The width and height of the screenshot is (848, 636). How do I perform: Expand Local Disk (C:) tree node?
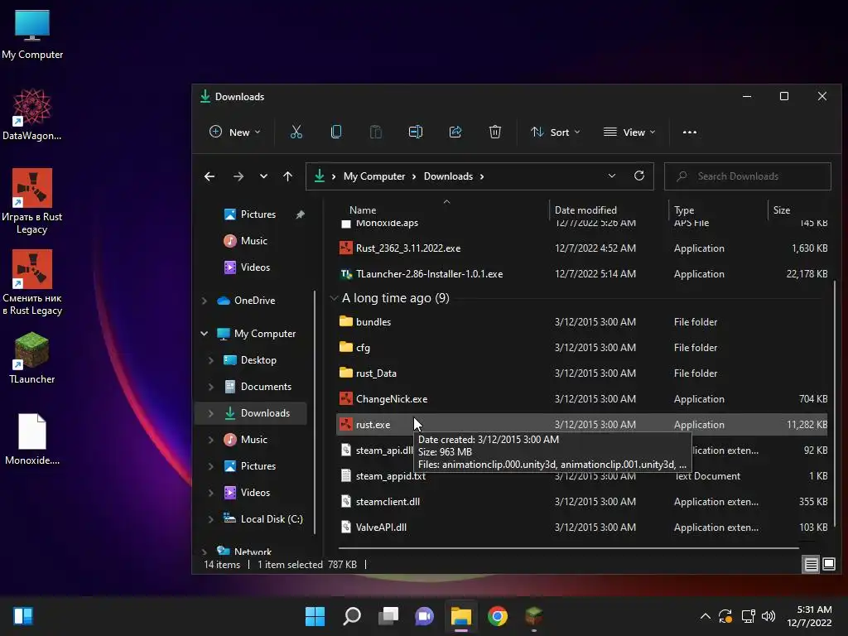click(211, 519)
